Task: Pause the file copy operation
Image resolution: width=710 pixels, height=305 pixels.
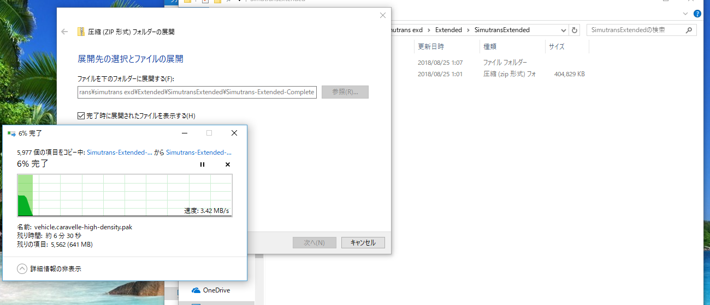Action: coord(202,164)
